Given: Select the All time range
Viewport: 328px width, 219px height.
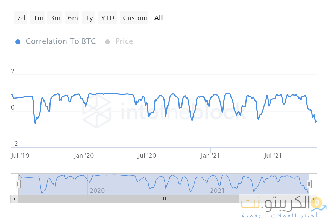Looking at the screenshot, I should coord(159,18).
